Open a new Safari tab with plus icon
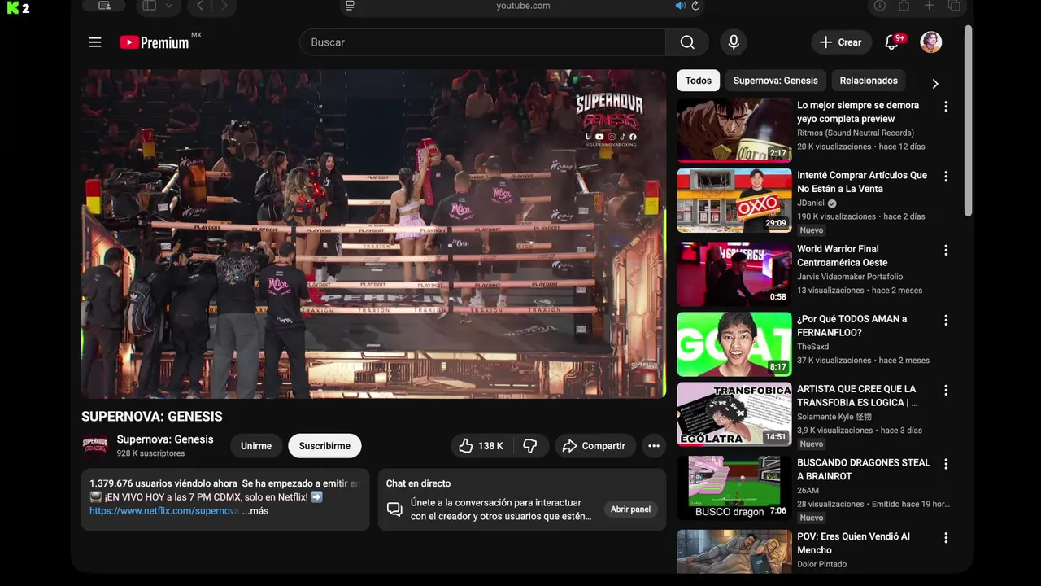 pos(929,6)
